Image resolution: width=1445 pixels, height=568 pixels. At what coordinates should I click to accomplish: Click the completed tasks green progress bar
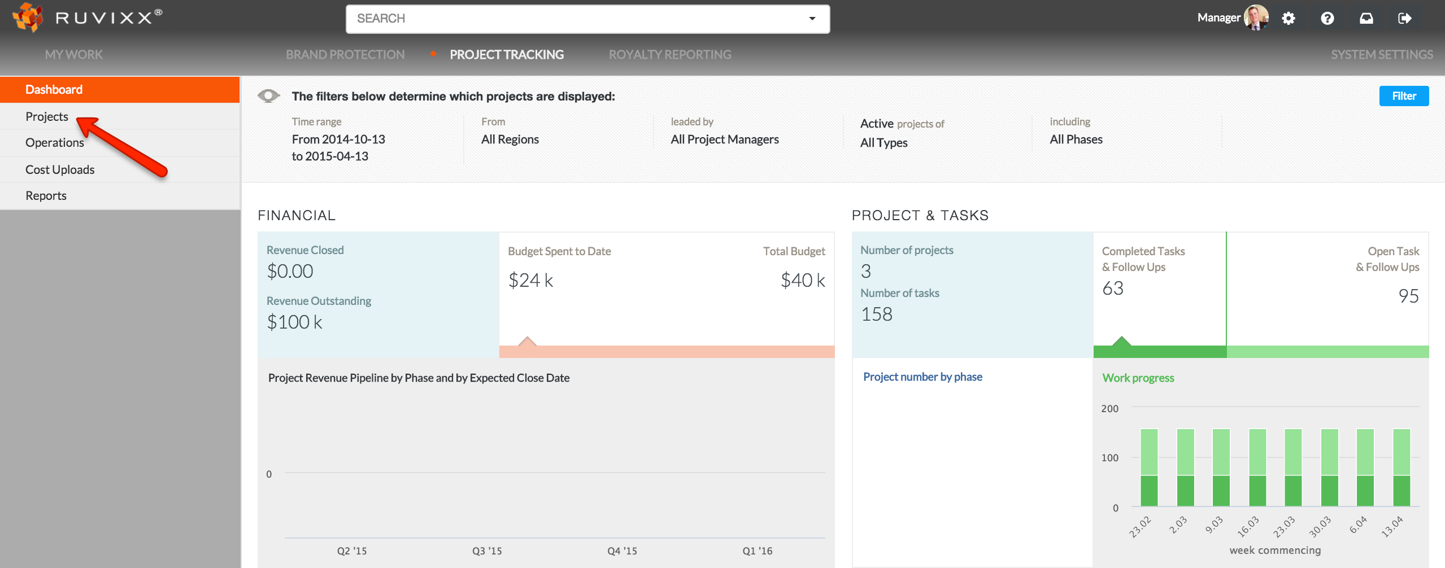(x=1159, y=352)
